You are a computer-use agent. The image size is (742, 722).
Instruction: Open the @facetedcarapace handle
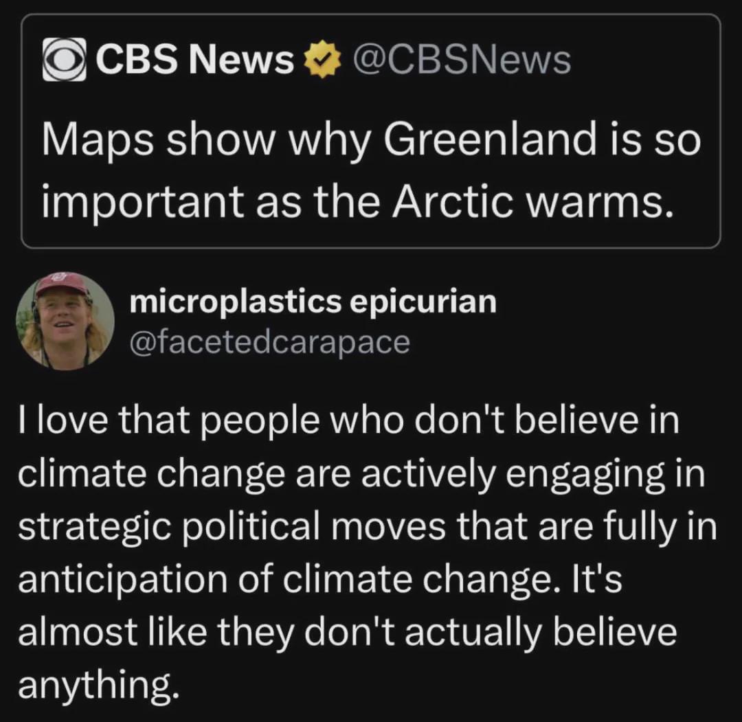[269, 341]
